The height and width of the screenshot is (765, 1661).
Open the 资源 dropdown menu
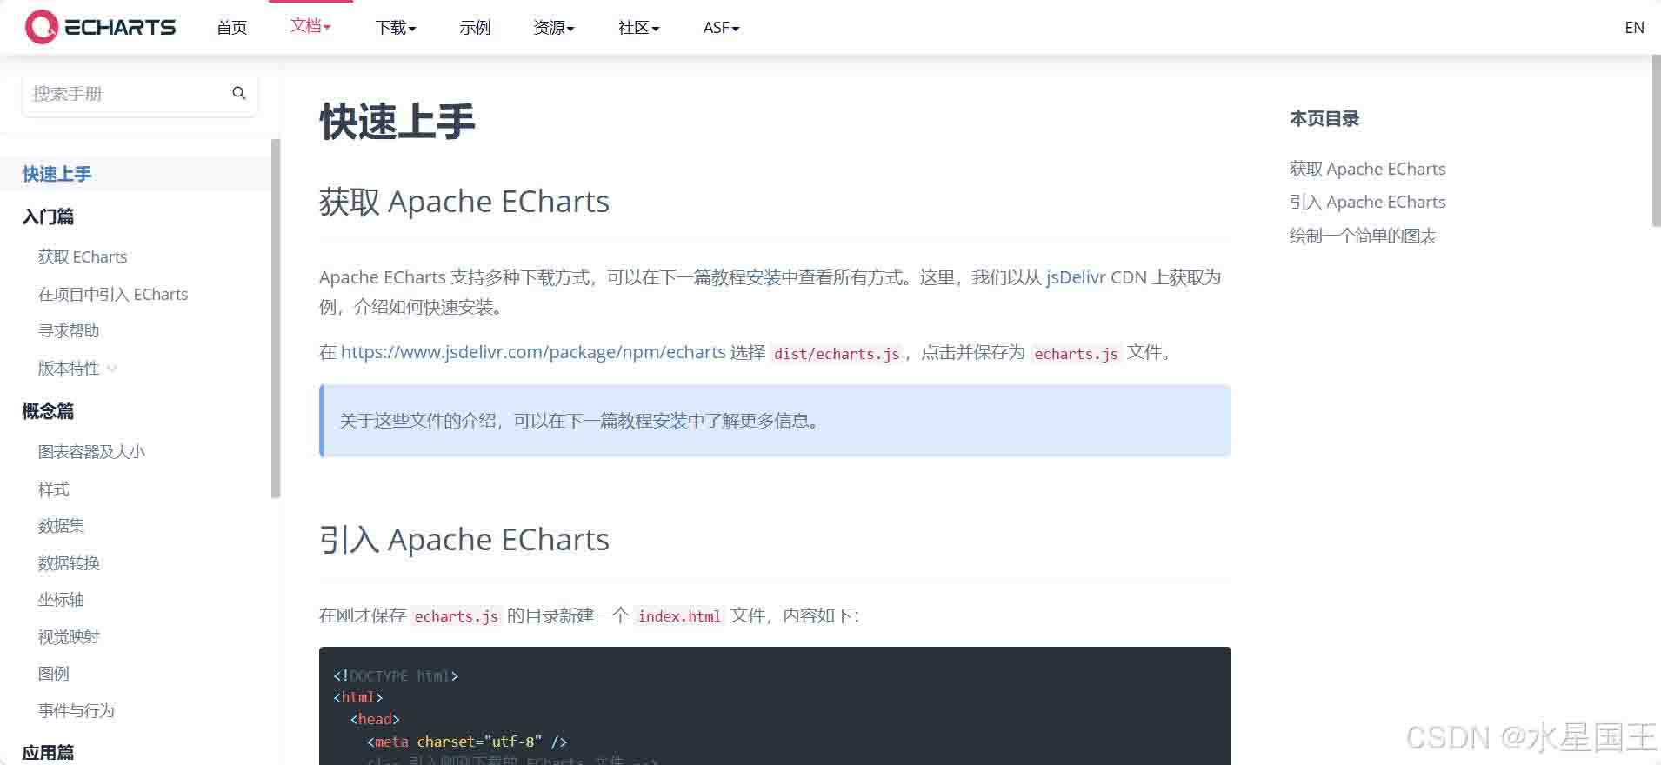pos(554,28)
